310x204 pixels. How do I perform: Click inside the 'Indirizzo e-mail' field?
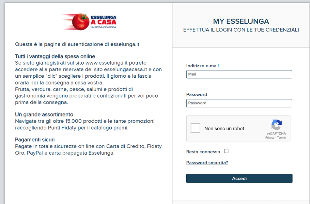(239, 74)
